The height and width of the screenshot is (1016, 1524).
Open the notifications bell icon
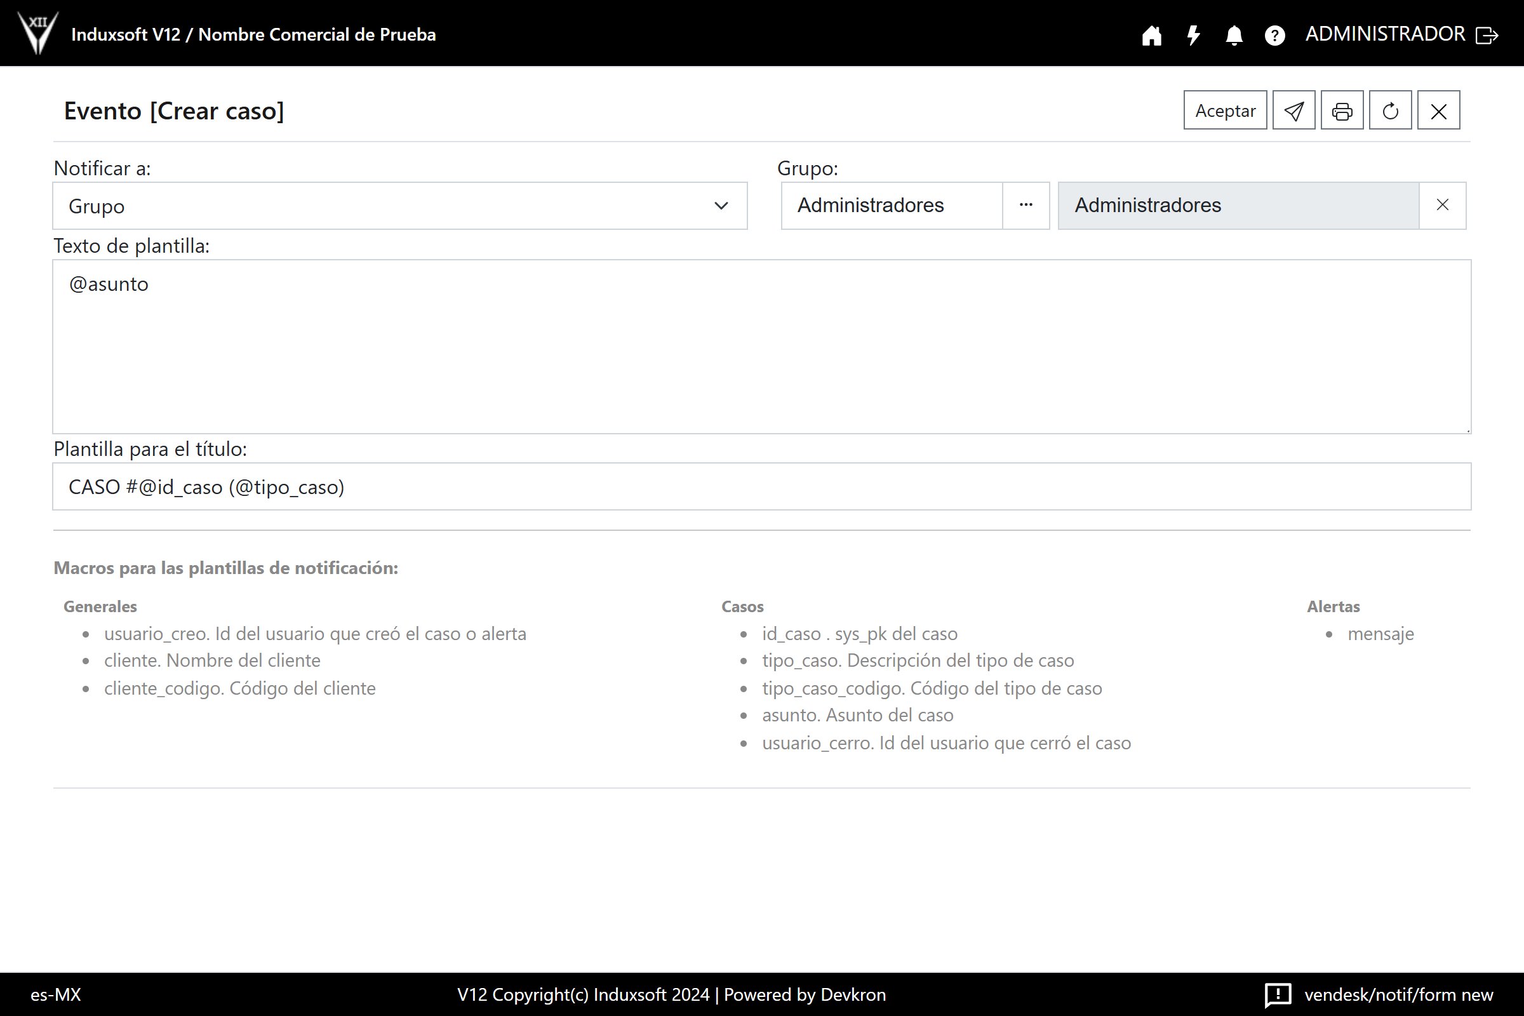click(1234, 35)
